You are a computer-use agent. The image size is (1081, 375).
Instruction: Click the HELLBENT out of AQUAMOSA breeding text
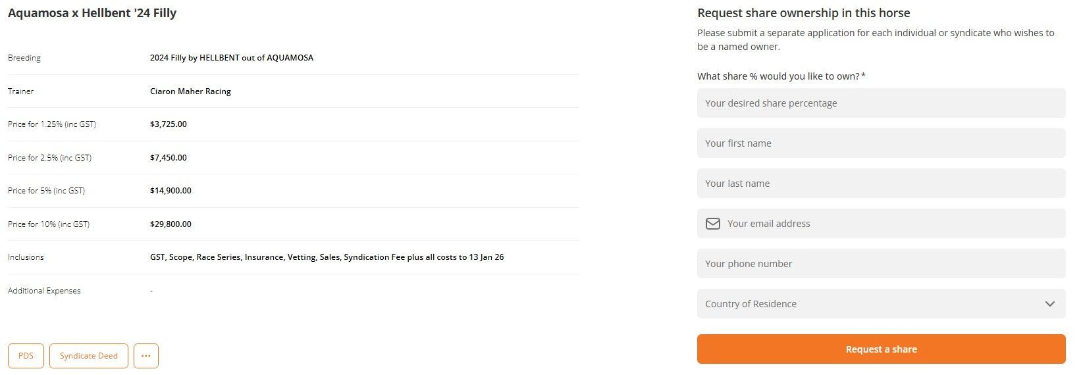(x=231, y=58)
